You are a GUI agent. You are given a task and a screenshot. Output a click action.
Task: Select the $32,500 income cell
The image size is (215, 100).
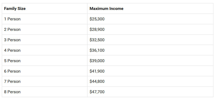point(150,40)
